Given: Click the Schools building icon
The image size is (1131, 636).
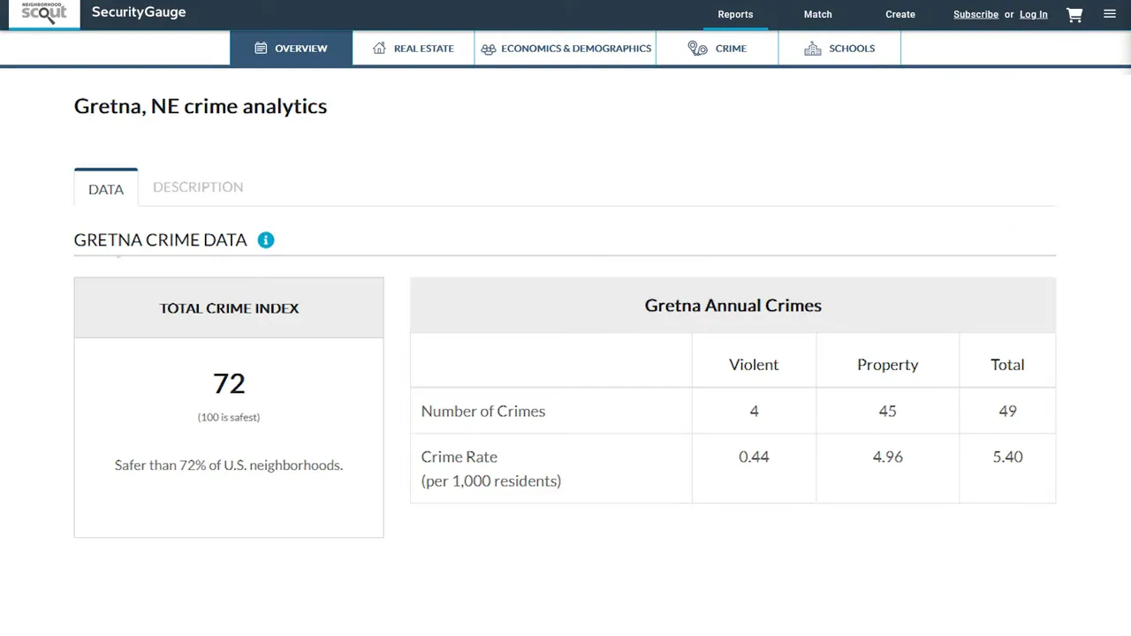Looking at the screenshot, I should coord(813,49).
